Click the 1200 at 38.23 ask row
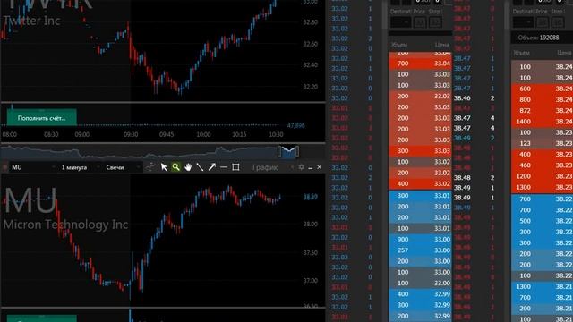Screen dimensions: 573x322 [x=542, y=176]
